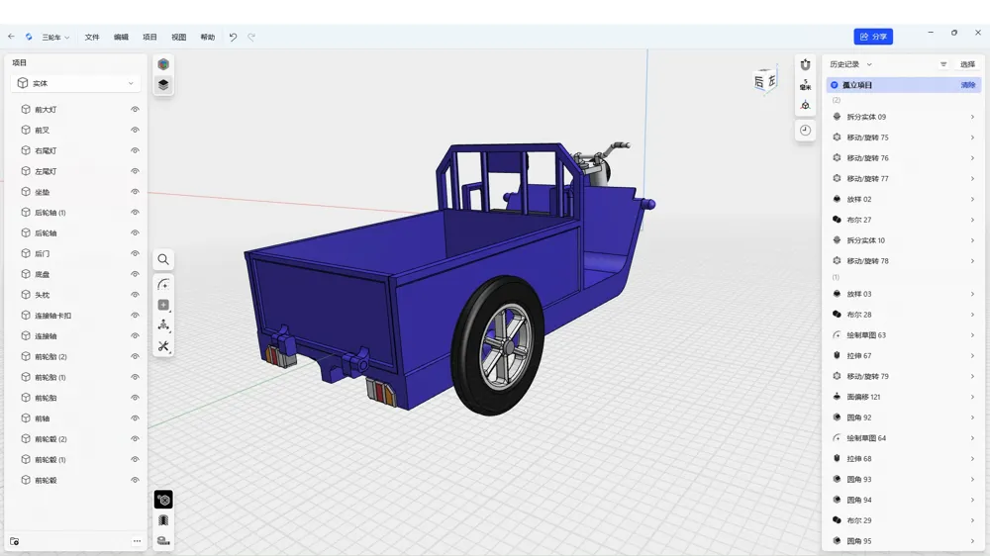Expand the 放样 02 history step
The width and height of the screenshot is (990, 556).
click(972, 200)
